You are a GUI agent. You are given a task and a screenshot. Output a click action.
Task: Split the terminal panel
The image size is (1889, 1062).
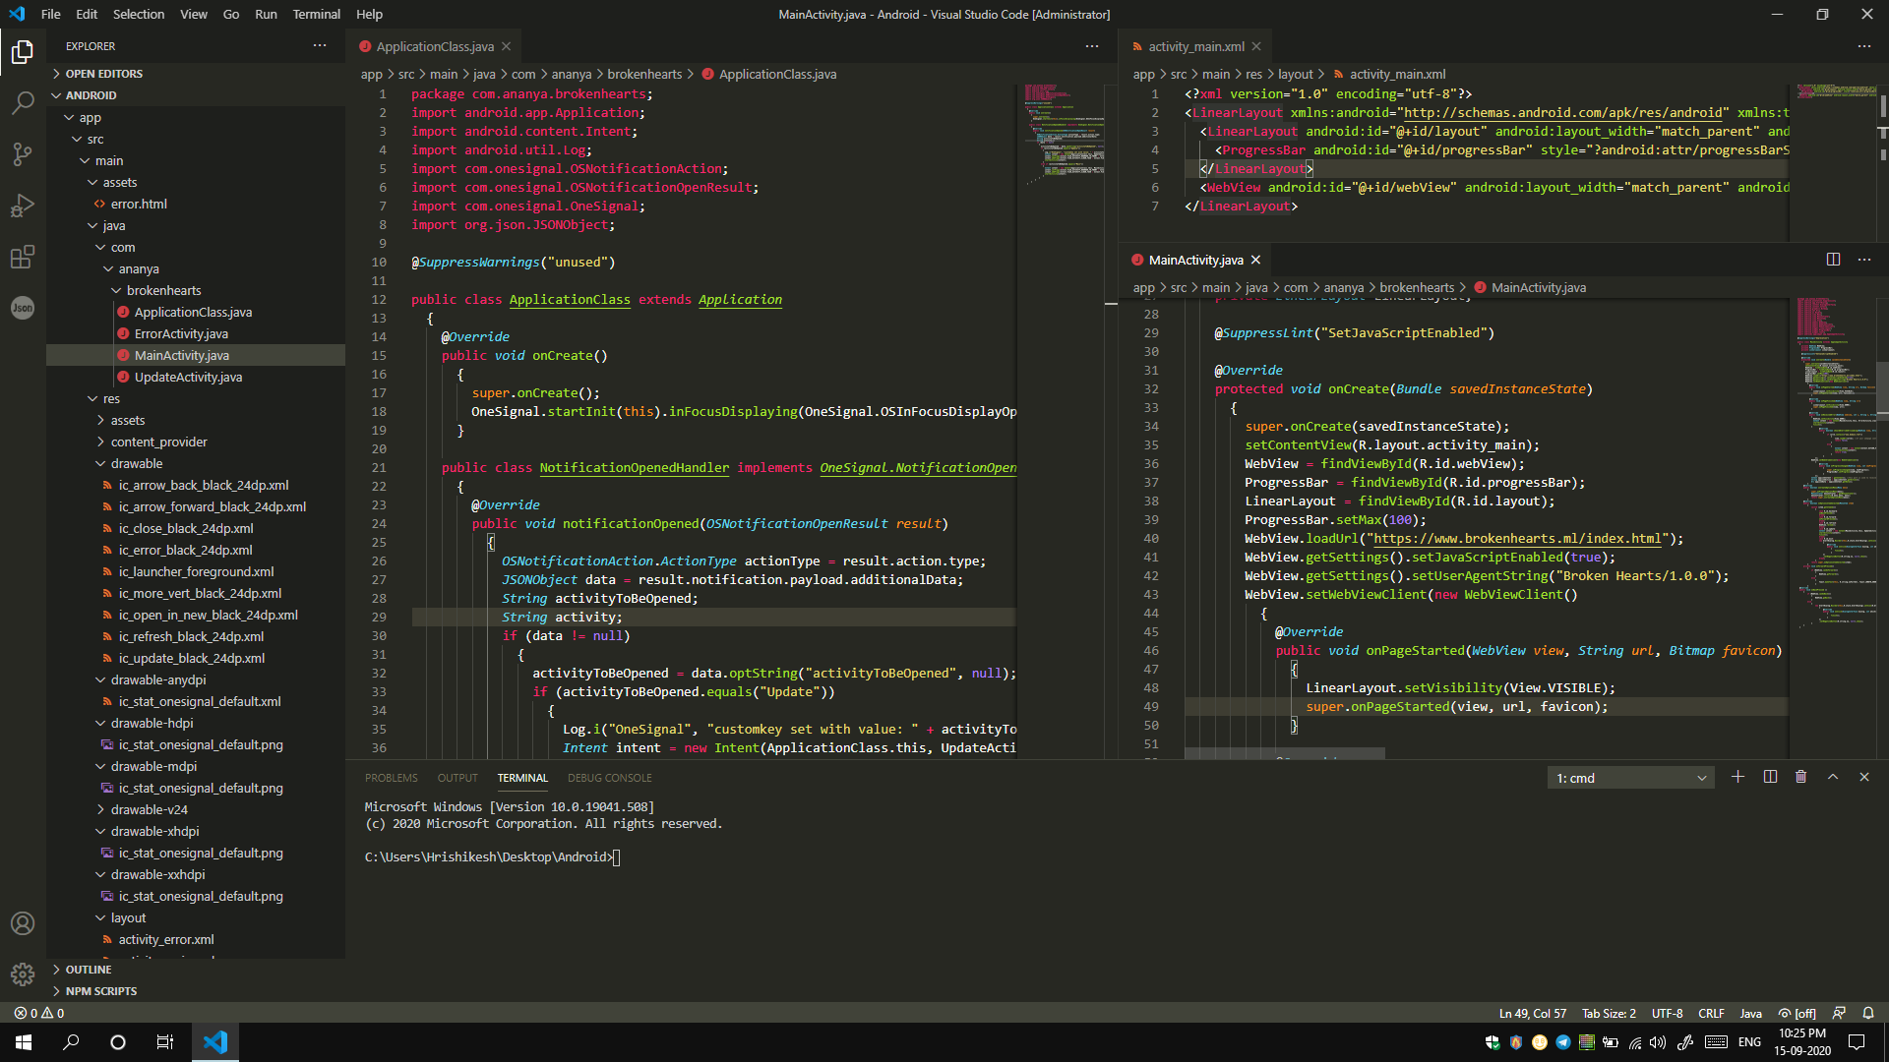coord(1770,777)
